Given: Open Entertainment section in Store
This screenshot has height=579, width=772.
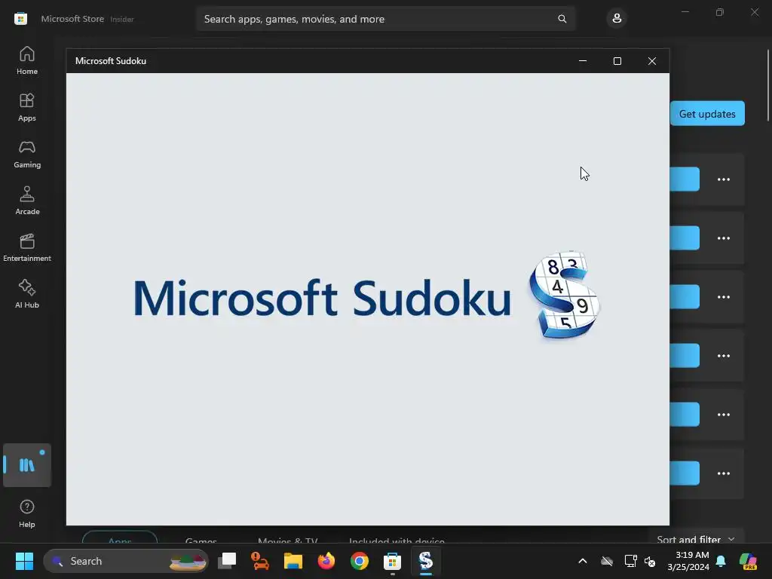Looking at the screenshot, I should (x=27, y=247).
